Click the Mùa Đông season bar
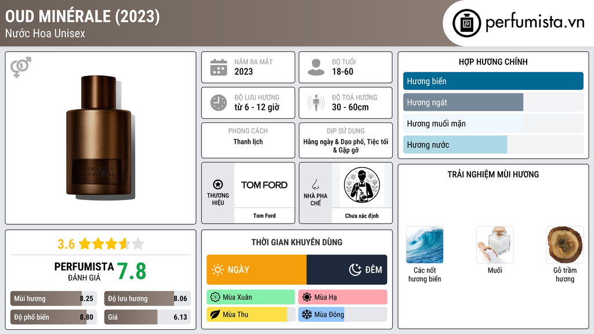594x334 pixels. tap(343, 314)
